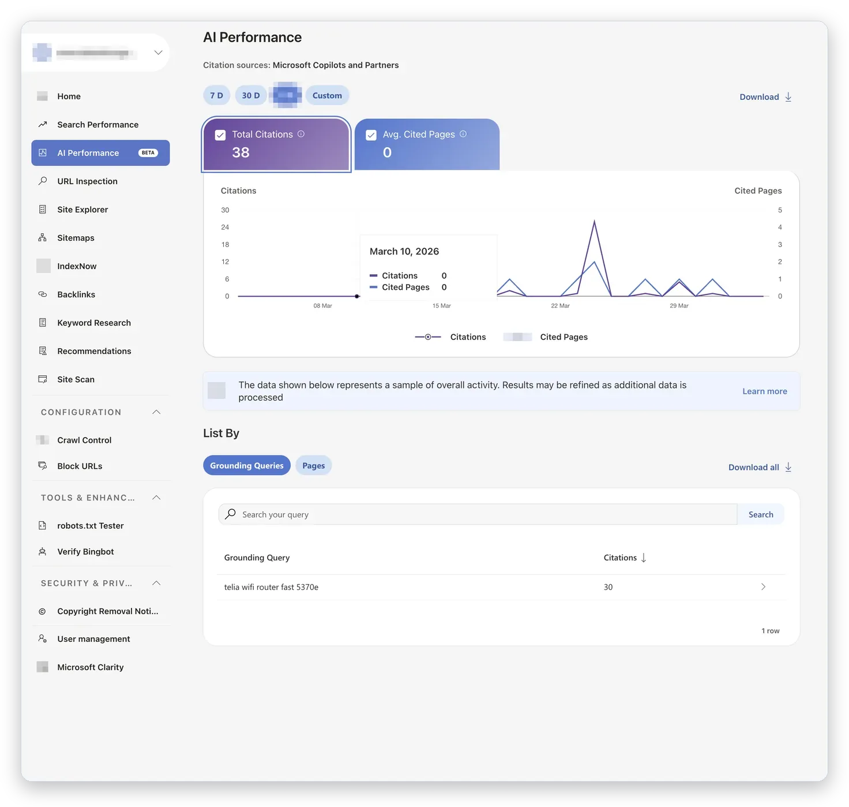Click the Recommendations icon
The width and height of the screenshot is (849, 807).
[43, 350]
